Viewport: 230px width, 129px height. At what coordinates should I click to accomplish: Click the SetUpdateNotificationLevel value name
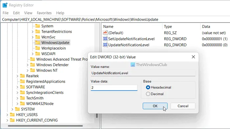click(x=131, y=39)
